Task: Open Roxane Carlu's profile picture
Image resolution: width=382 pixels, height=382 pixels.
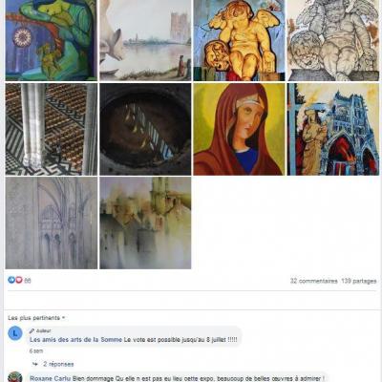Action: 15,377
